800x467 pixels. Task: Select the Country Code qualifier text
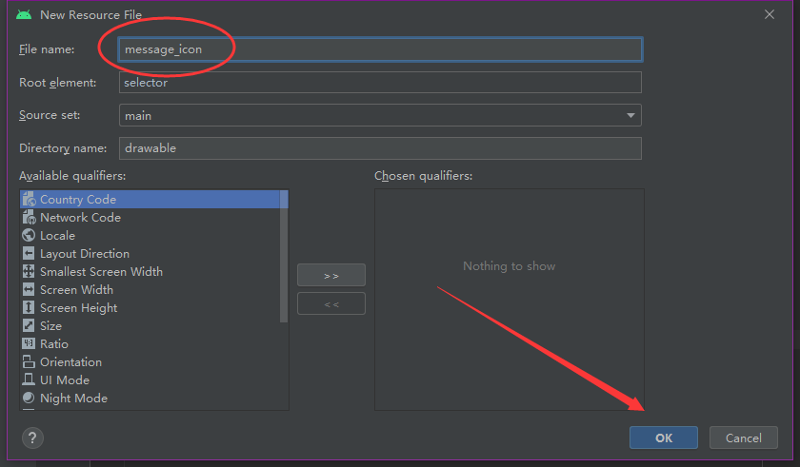(x=78, y=200)
